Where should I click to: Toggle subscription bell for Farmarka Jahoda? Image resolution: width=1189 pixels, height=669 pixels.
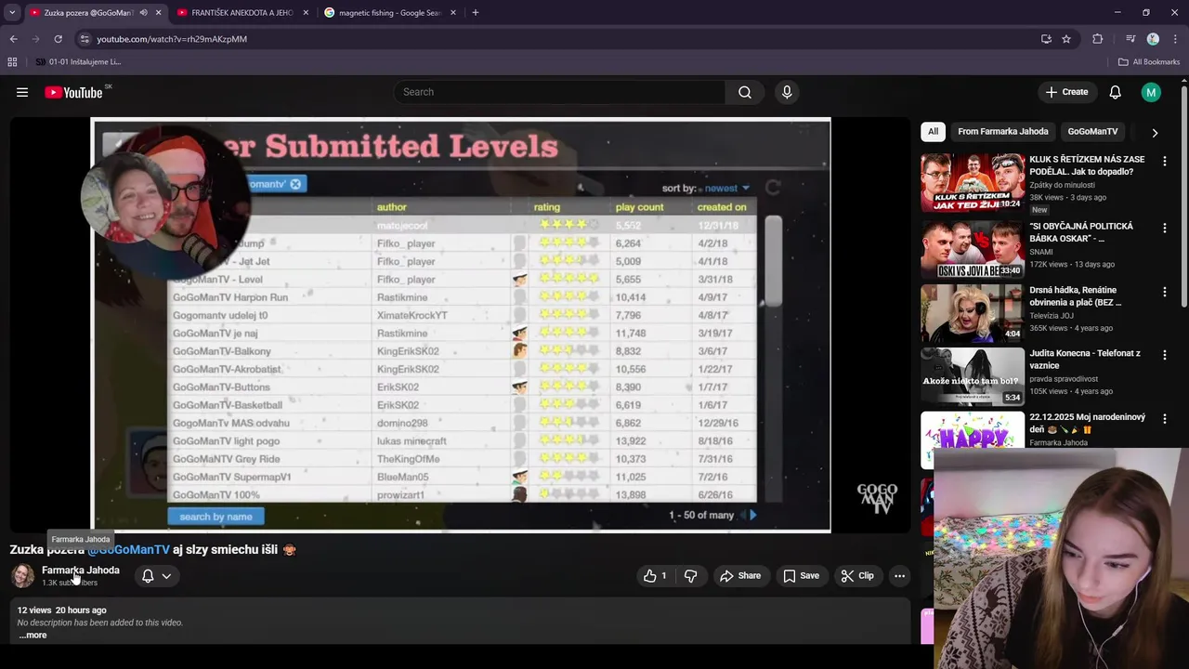point(148,576)
